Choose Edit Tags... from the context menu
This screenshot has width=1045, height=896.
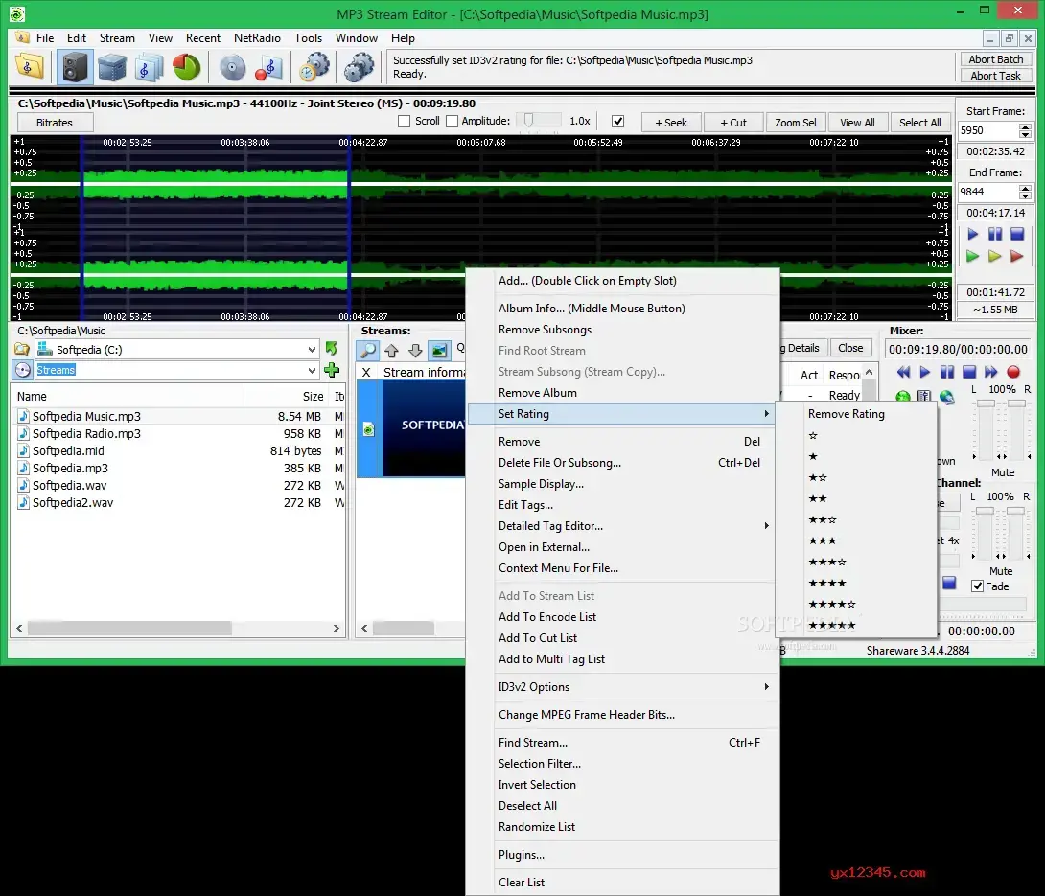[525, 505]
